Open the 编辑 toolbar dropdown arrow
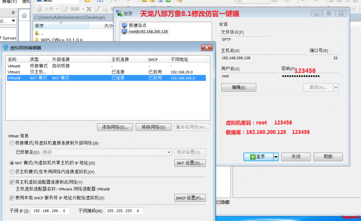Screen dimensions: 361x221 pos(83,9)
